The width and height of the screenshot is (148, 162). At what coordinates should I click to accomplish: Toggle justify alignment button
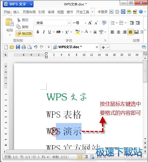(130, 32)
